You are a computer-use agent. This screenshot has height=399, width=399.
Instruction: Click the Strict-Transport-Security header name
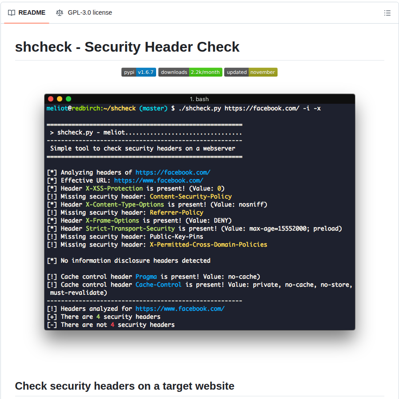(x=130, y=228)
